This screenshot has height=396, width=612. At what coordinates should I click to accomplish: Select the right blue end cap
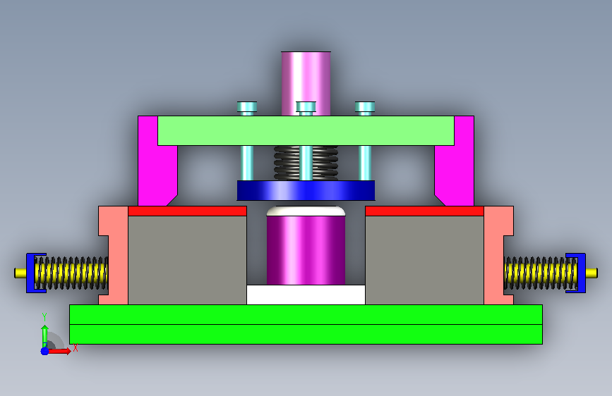click(x=582, y=273)
